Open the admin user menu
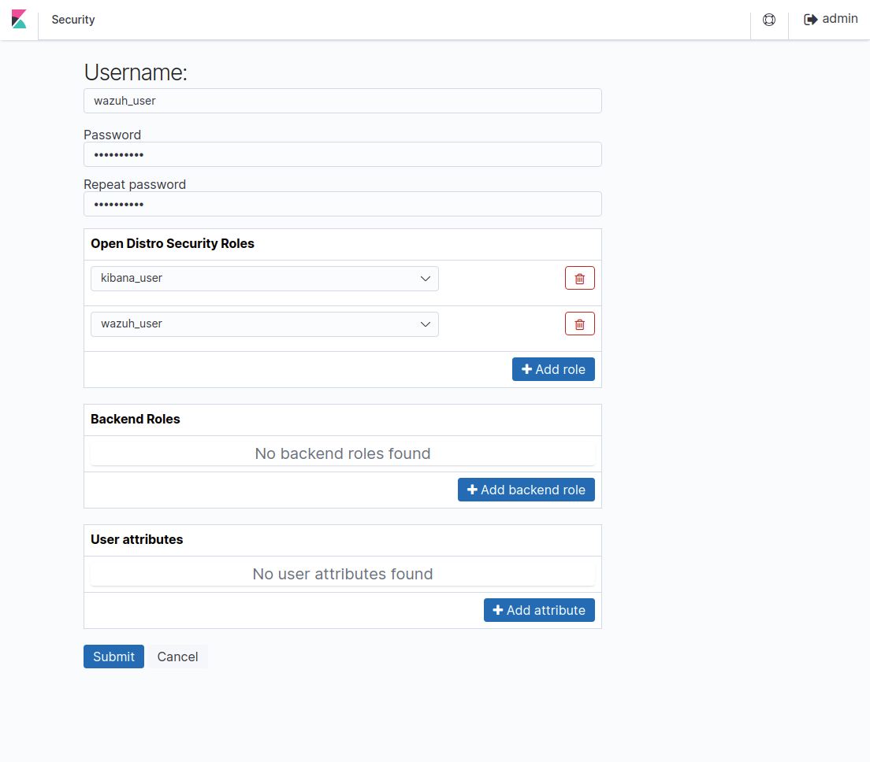 tap(840, 18)
